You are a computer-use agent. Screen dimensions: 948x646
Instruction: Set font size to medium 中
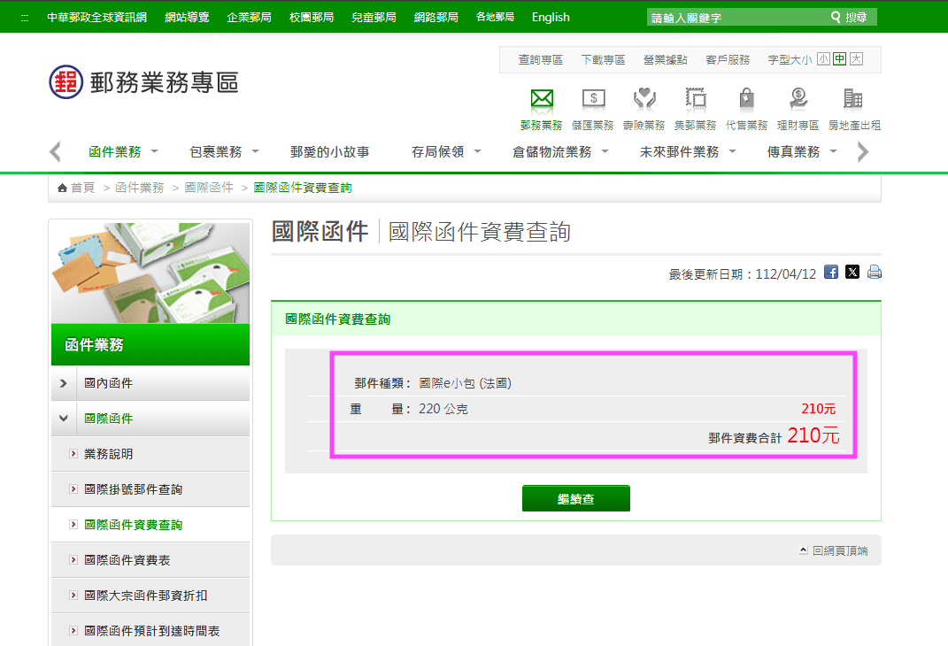tap(839, 59)
